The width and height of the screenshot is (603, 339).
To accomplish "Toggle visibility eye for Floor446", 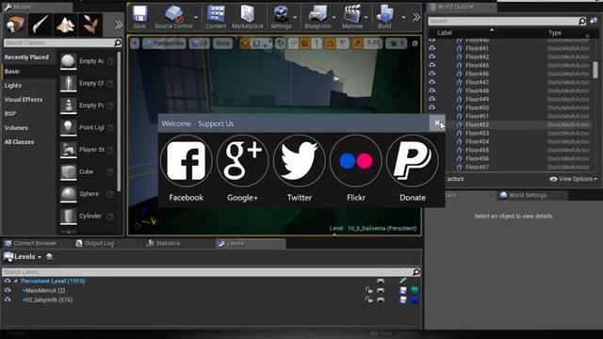I will pyautogui.click(x=432, y=73).
